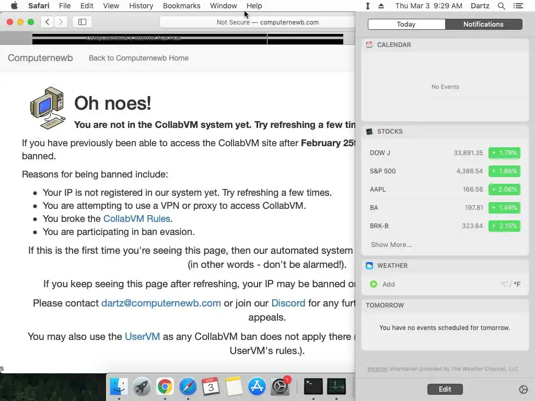This screenshot has height=401, width=535.
Task: Toggle S&P 500 +1.86% change badge
Action: click(504, 171)
